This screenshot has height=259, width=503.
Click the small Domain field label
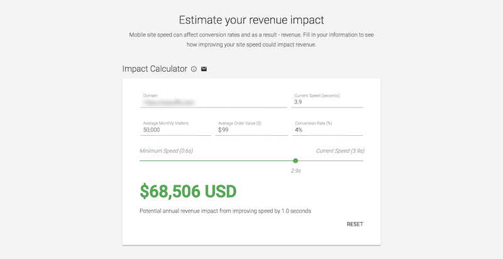(x=150, y=96)
